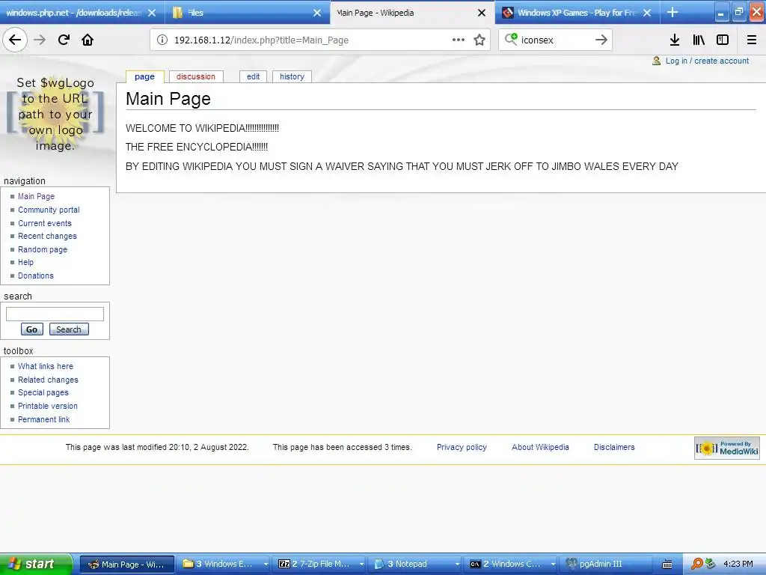Open Current events link
The height and width of the screenshot is (575, 766).
tap(45, 223)
